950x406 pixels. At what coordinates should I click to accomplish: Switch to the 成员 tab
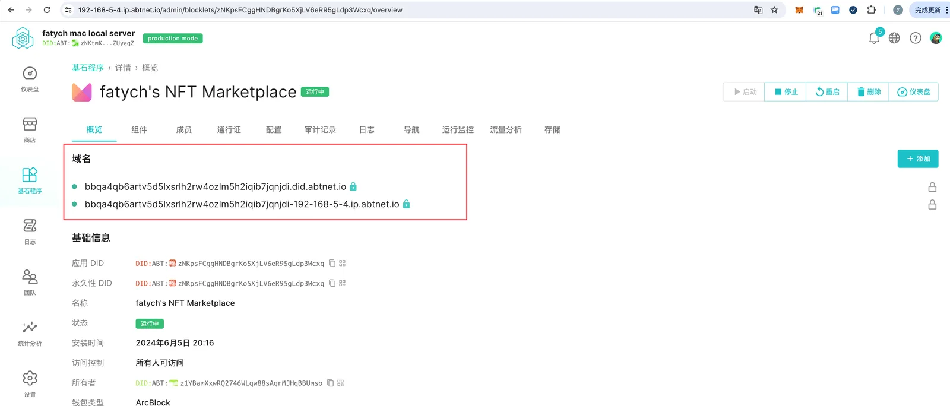tap(184, 129)
